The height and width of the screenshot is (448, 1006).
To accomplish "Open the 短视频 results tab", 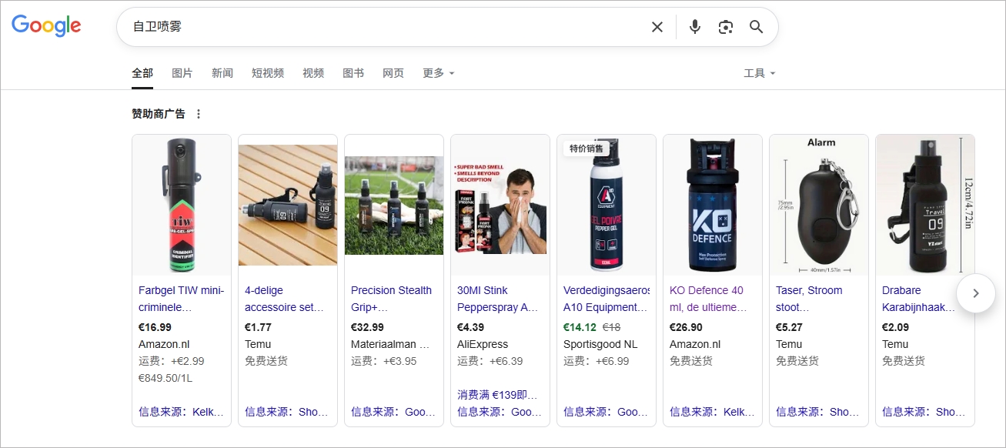I will (268, 73).
